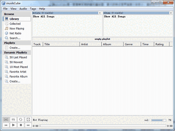Show the Now Playing list
This screenshot has height=131, width=175.
click(17, 29)
